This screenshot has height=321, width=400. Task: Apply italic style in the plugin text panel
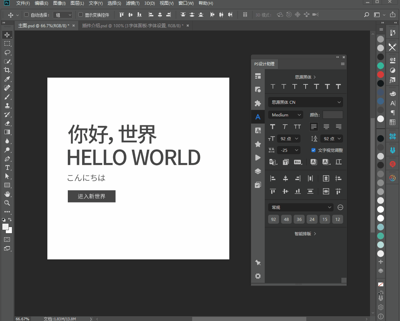pyautogui.click(x=285, y=126)
